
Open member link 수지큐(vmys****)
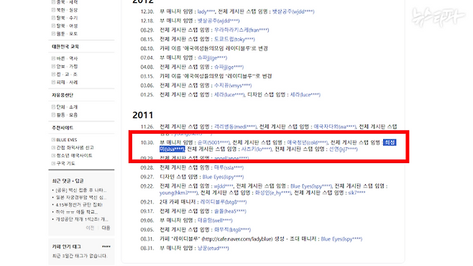(x=233, y=86)
